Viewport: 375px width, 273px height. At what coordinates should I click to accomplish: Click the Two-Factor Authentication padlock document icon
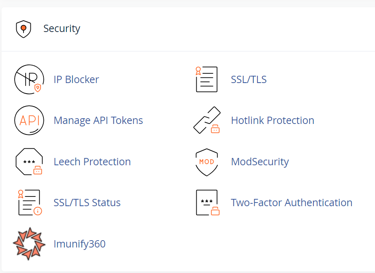(208, 203)
